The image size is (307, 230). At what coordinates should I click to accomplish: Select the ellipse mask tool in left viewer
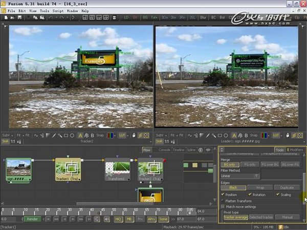(x=72, y=135)
